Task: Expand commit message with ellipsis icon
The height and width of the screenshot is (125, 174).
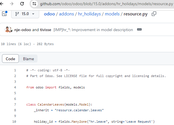Action: [x=139, y=29]
